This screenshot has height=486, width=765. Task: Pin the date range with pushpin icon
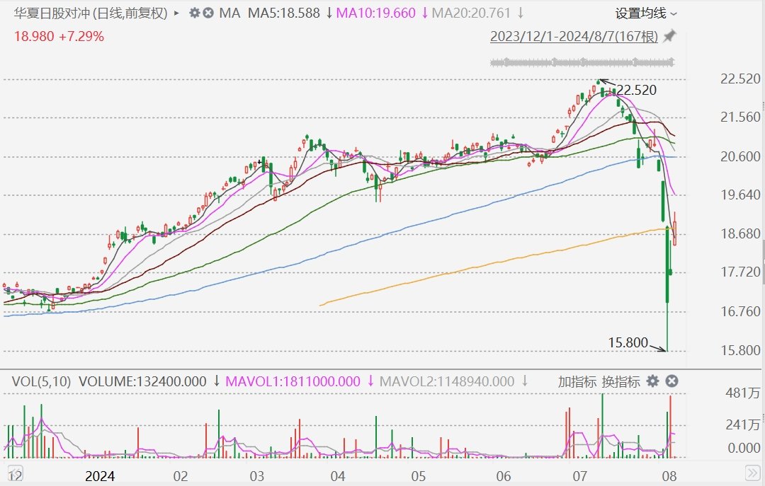(x=669, y=36)
